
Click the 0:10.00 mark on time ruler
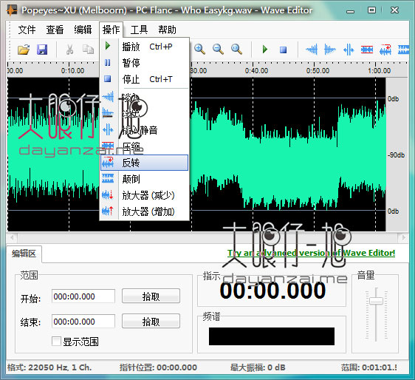(72, 71)
